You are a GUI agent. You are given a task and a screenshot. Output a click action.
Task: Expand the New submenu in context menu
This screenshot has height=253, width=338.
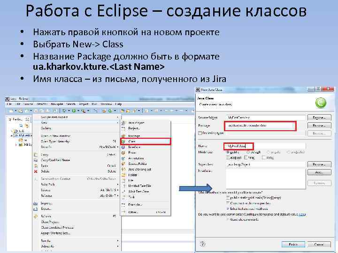[118, 123]
